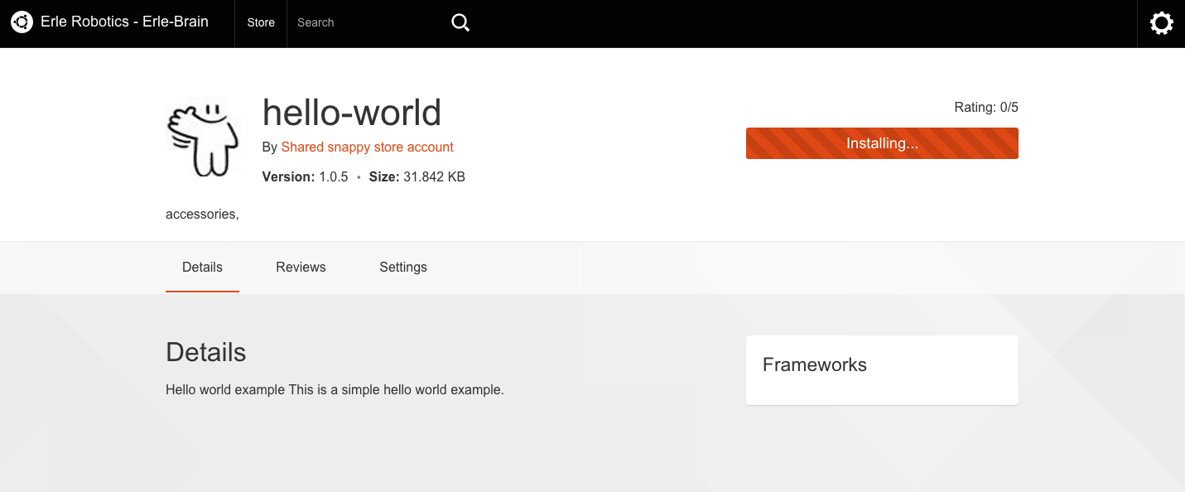This screenshot has height=492, width=1185.
Task: Open the Store navigation item
Action: point(261,23)
